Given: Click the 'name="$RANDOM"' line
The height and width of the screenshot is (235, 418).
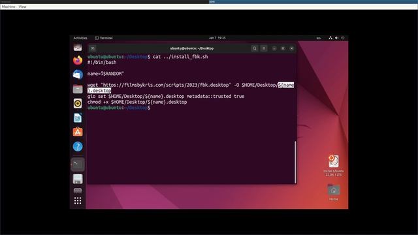Looking at the screenshot, I should click(x=106, y=74).
